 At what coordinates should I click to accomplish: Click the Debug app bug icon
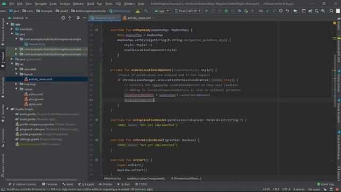(x=226, y=11)
